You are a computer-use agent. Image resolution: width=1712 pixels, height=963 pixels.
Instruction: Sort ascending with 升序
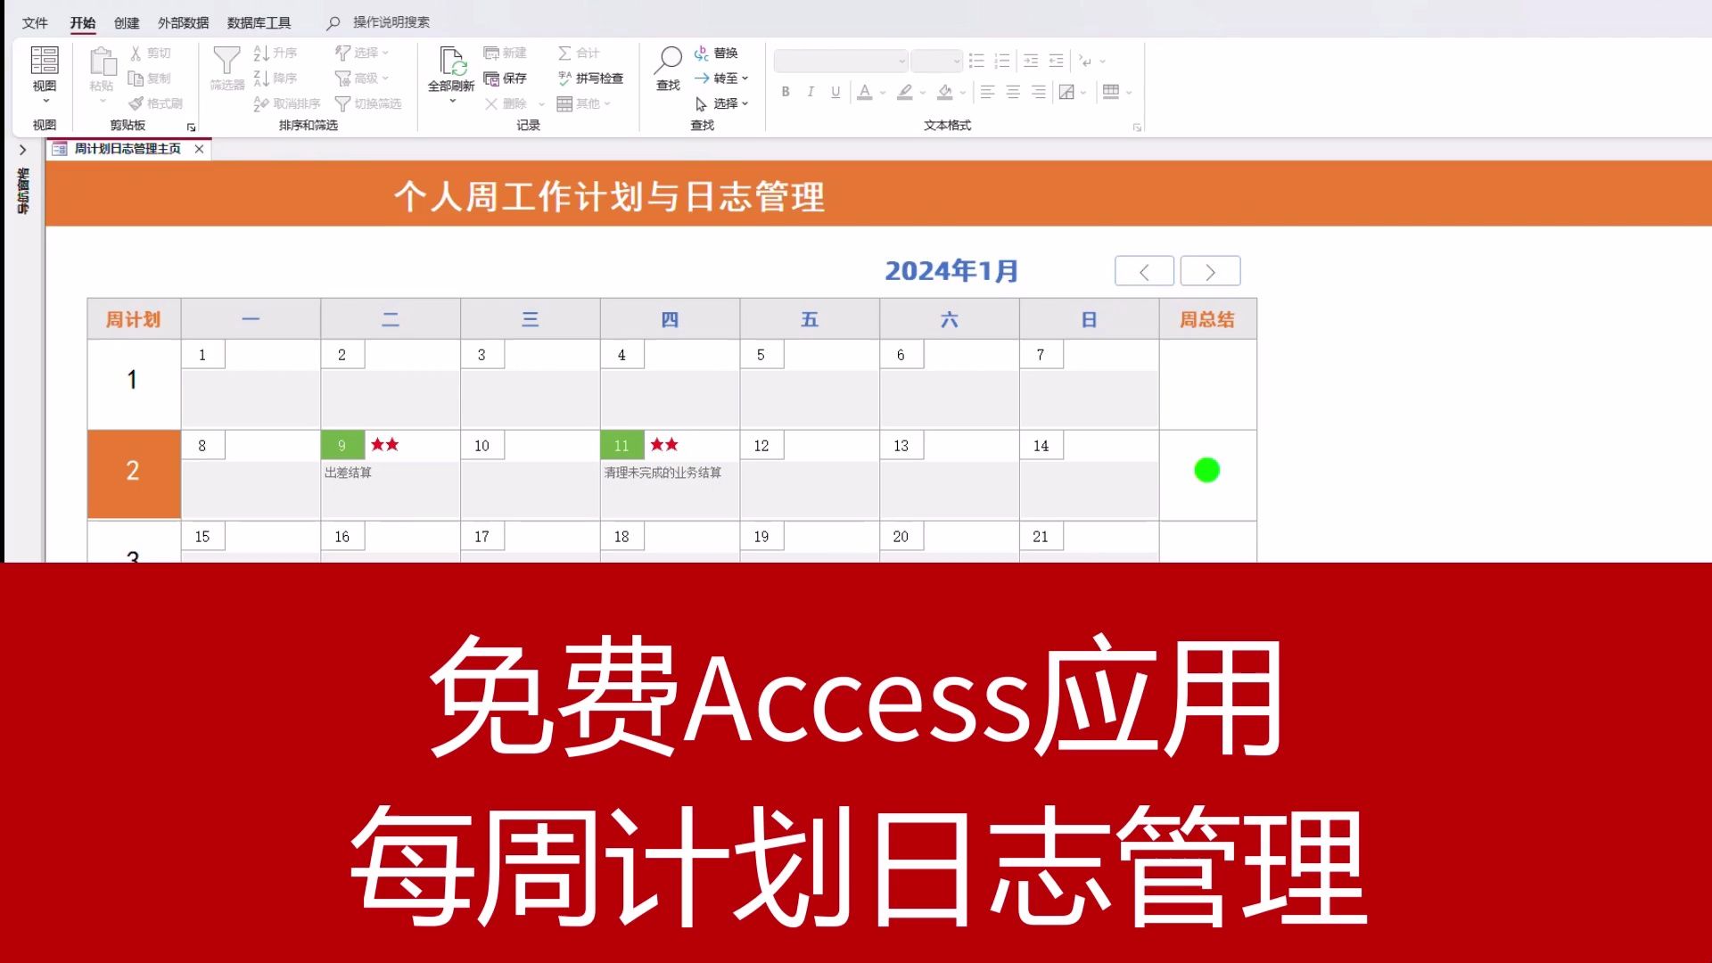(x=275, y=53)
